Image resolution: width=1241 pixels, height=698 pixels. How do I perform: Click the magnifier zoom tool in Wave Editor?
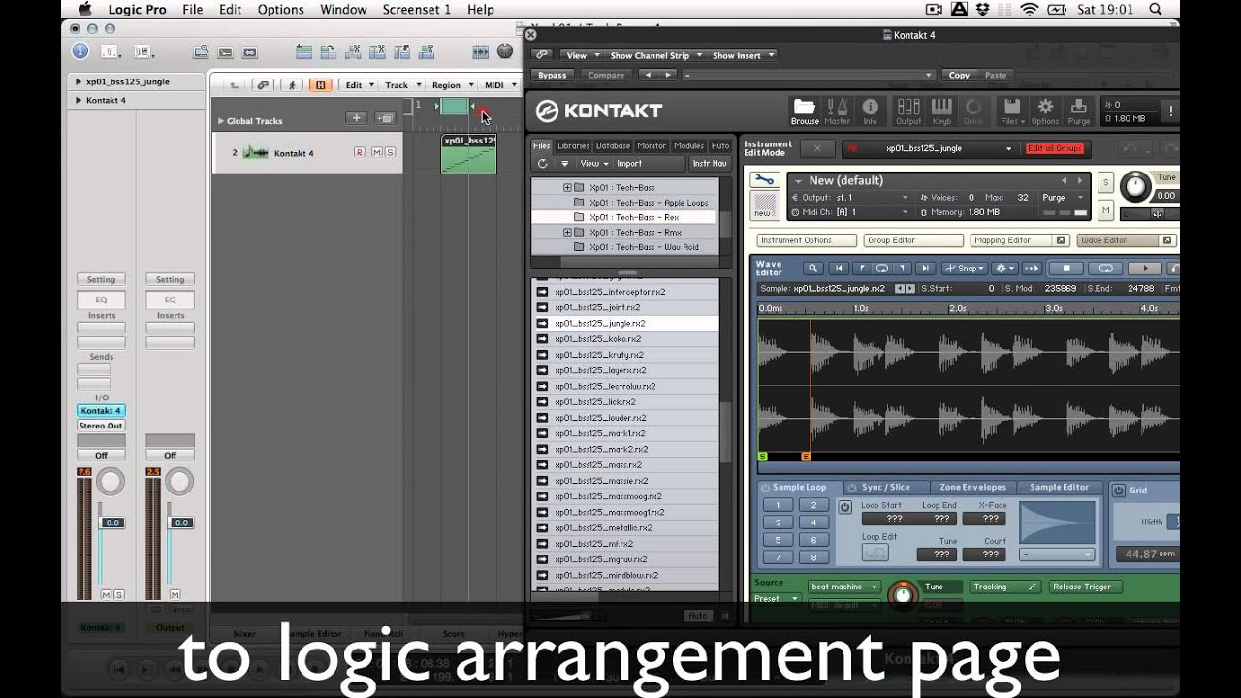813,269
